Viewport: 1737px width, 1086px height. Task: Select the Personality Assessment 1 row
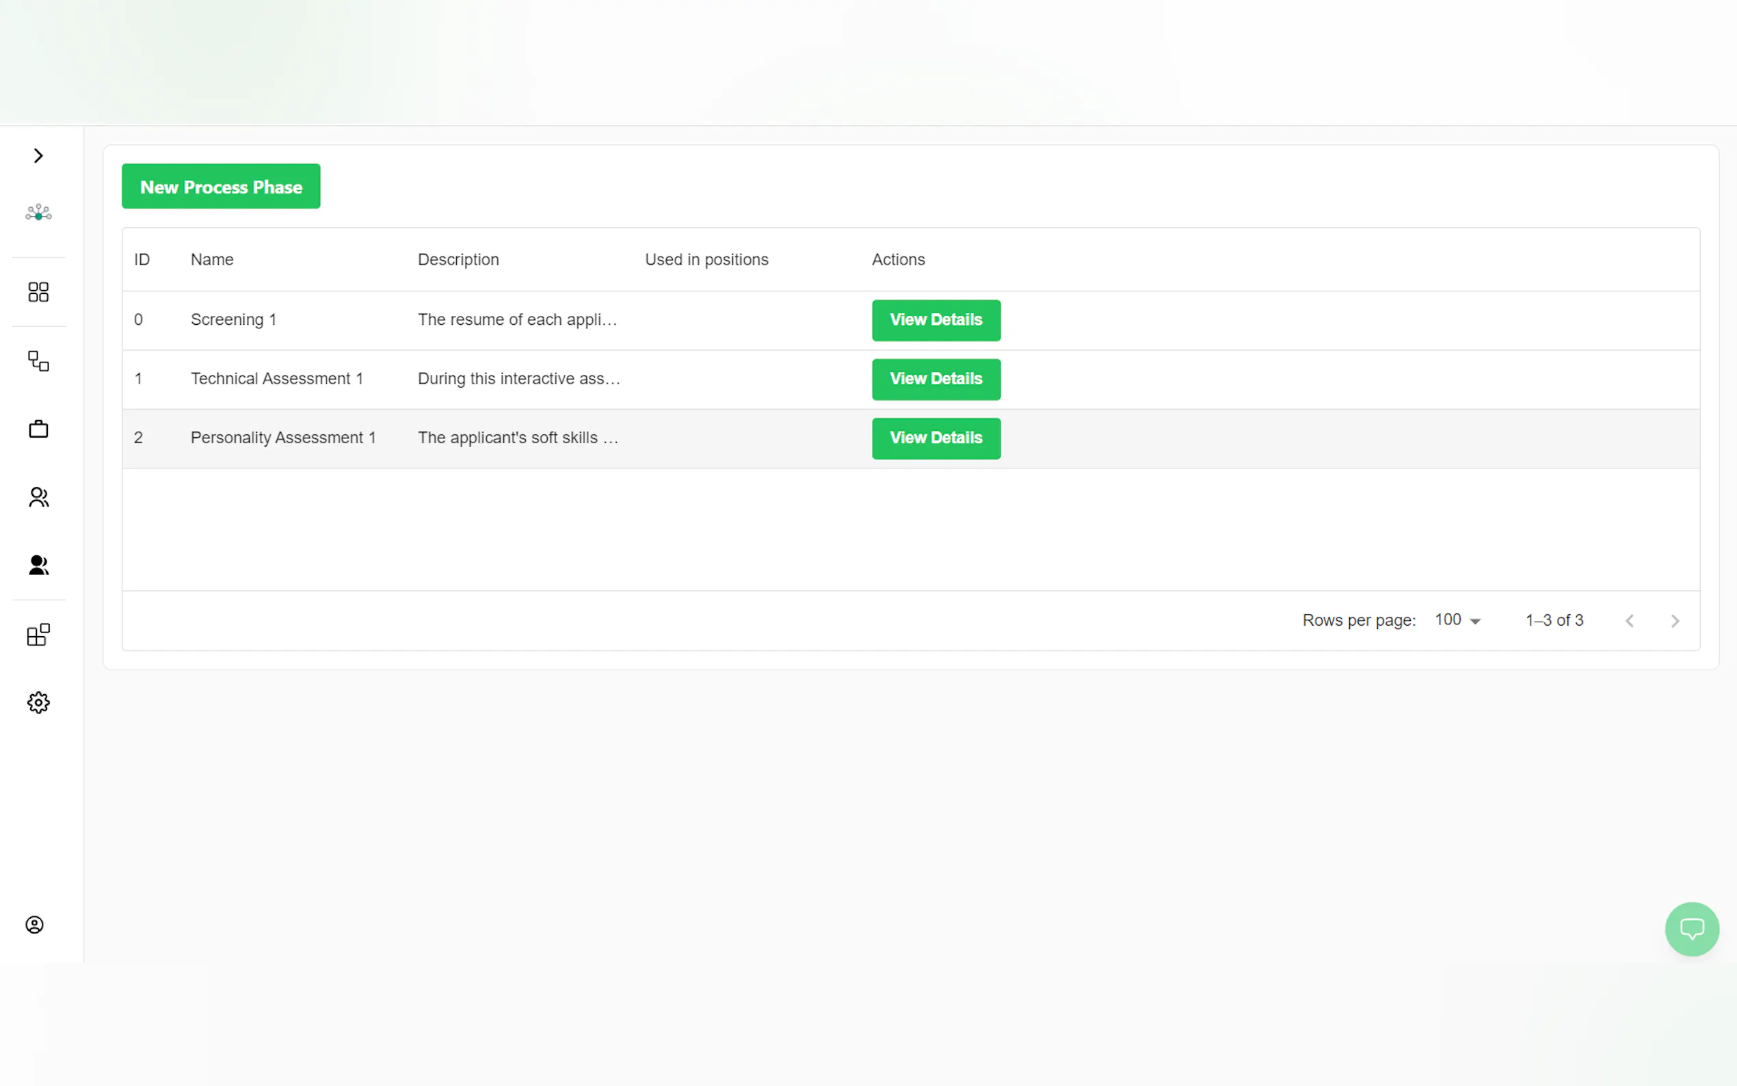[x=283, y=438]
